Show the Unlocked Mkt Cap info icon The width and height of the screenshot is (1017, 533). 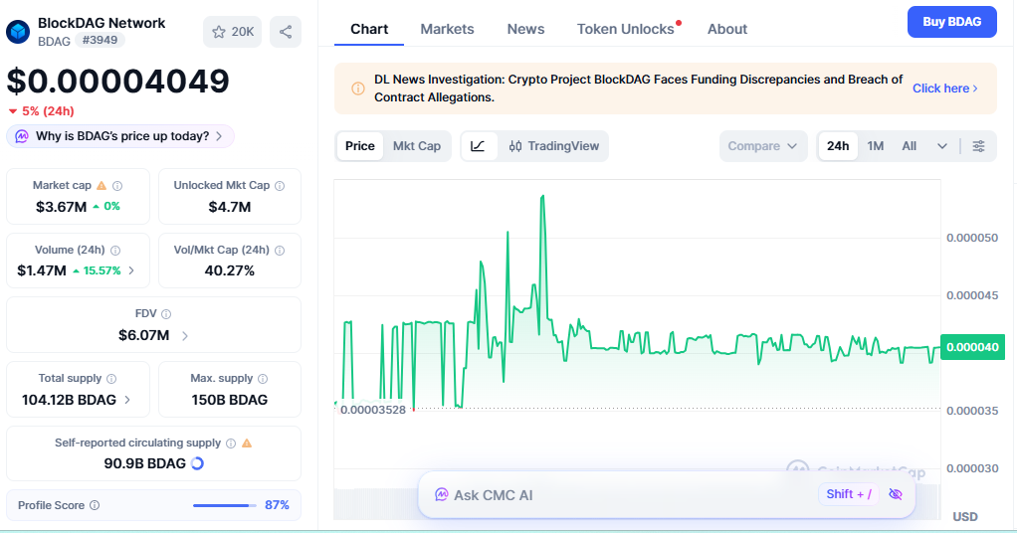tap(280, 185)
